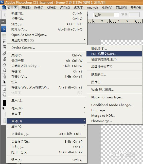Open the 滤镜(T) menu
Screen dimensions: 143x164
click(78, 8)
